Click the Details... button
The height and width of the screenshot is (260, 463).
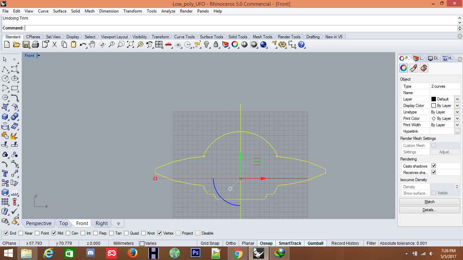point(429,210)
